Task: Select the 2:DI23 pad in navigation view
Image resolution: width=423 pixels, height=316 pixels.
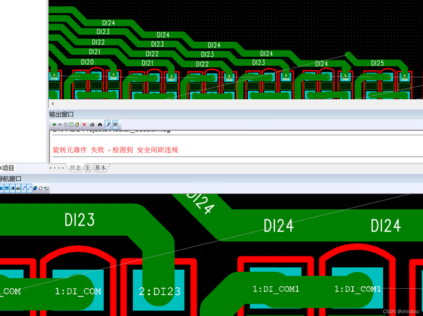Action: 159,291
